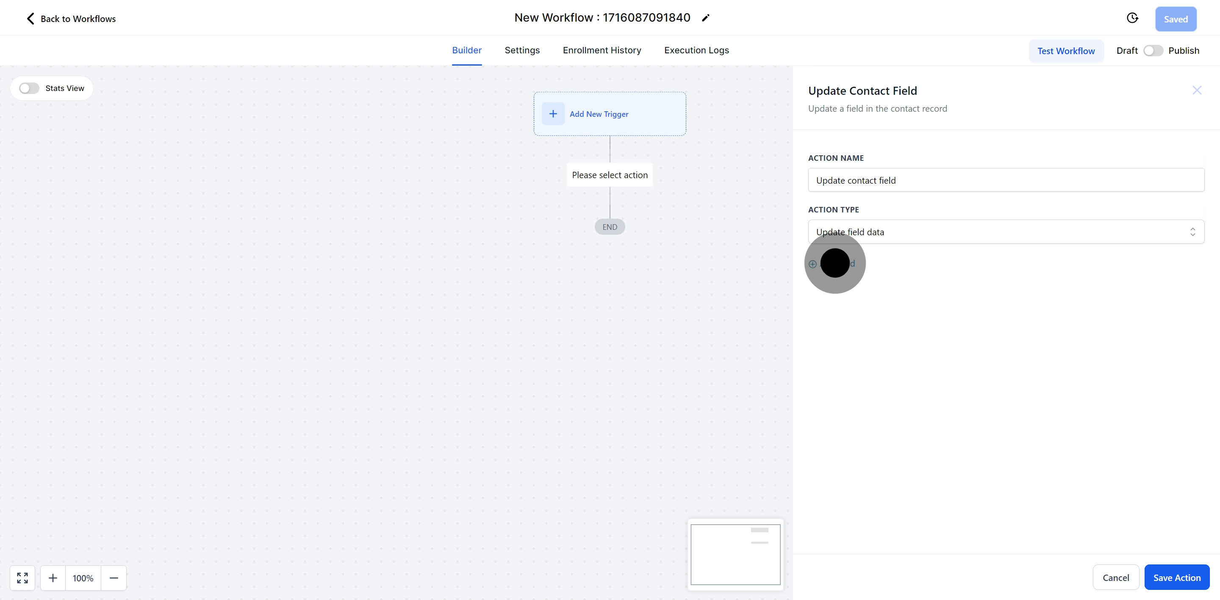Open the version history clock icon
This screenshot has width=1220, height=600.
(1132, 19)
